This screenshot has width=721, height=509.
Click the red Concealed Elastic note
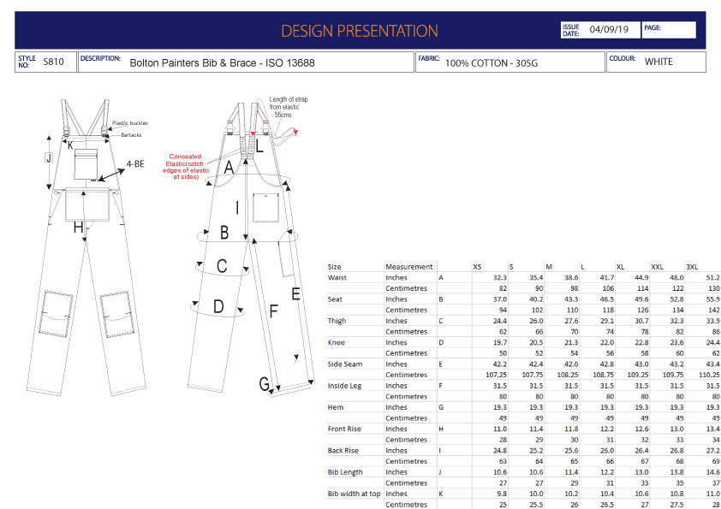186,166
